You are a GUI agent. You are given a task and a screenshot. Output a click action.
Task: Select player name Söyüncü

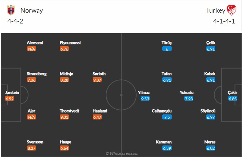coord(208,111)
